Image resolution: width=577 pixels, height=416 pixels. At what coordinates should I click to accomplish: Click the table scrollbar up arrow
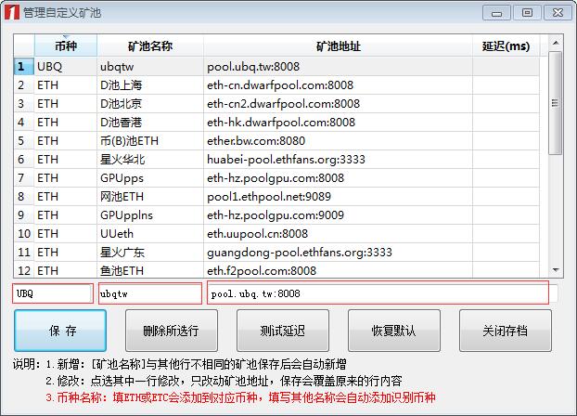coord(556,43)
